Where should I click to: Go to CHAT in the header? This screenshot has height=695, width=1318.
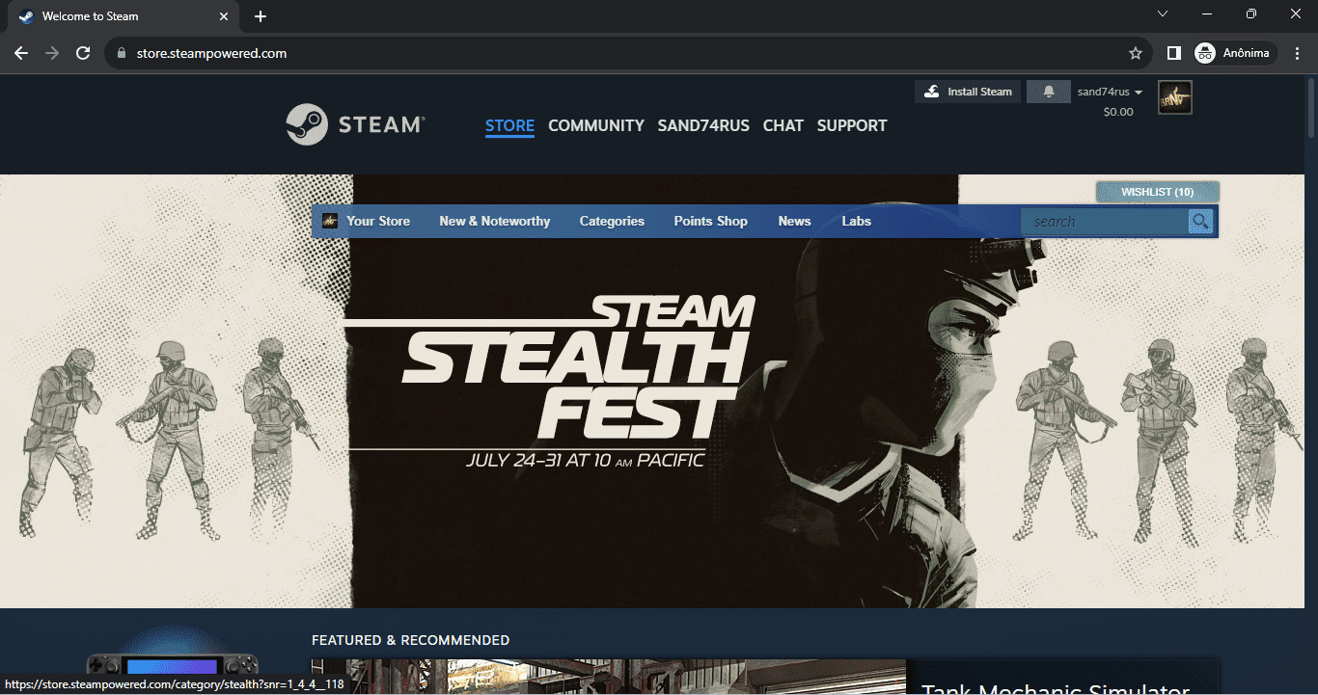[x=783, y=125]
